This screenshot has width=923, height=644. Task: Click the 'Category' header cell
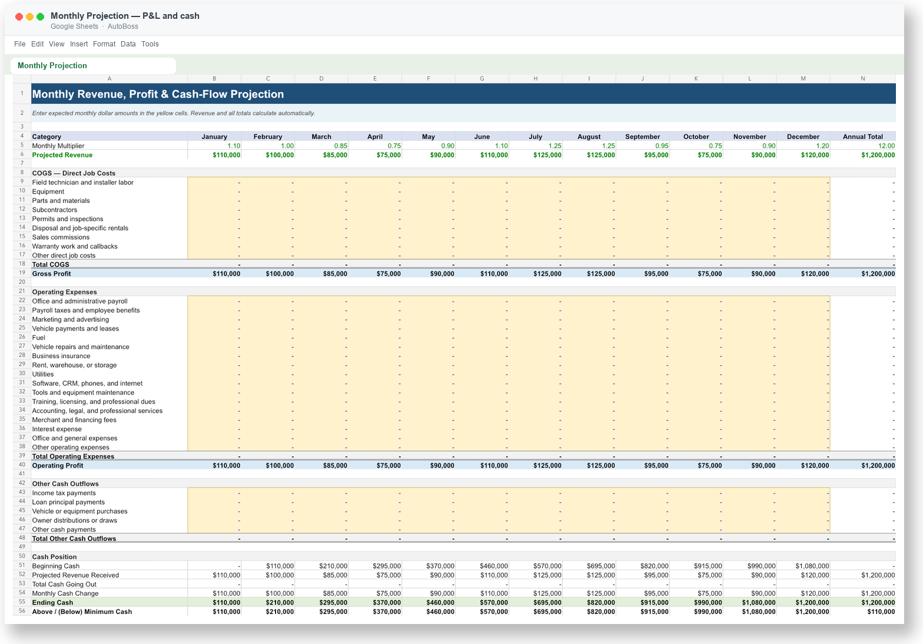[109, 136]
